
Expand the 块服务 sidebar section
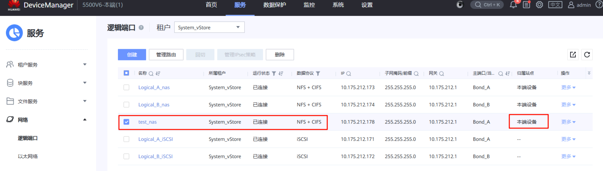point(47,83)
